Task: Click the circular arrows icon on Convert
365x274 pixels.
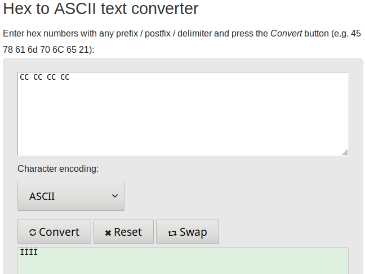Action: pos(33,232)
